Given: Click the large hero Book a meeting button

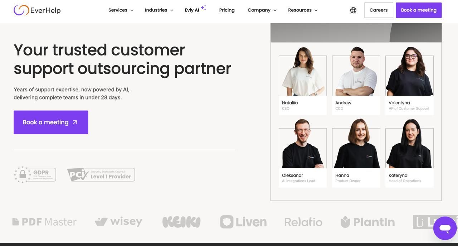Looking at the screenshot, I should point(51,122).
